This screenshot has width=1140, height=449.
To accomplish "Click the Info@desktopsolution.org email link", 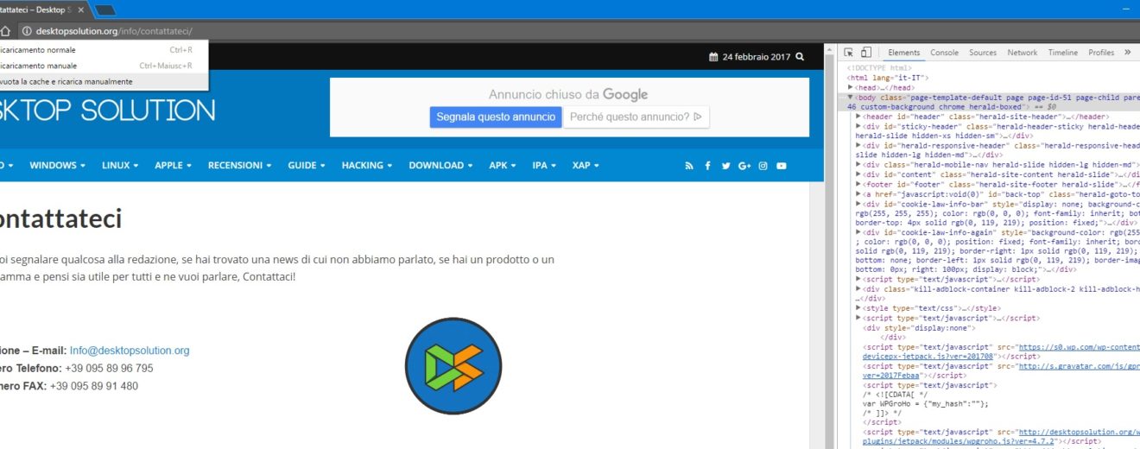I will [130, 351].
